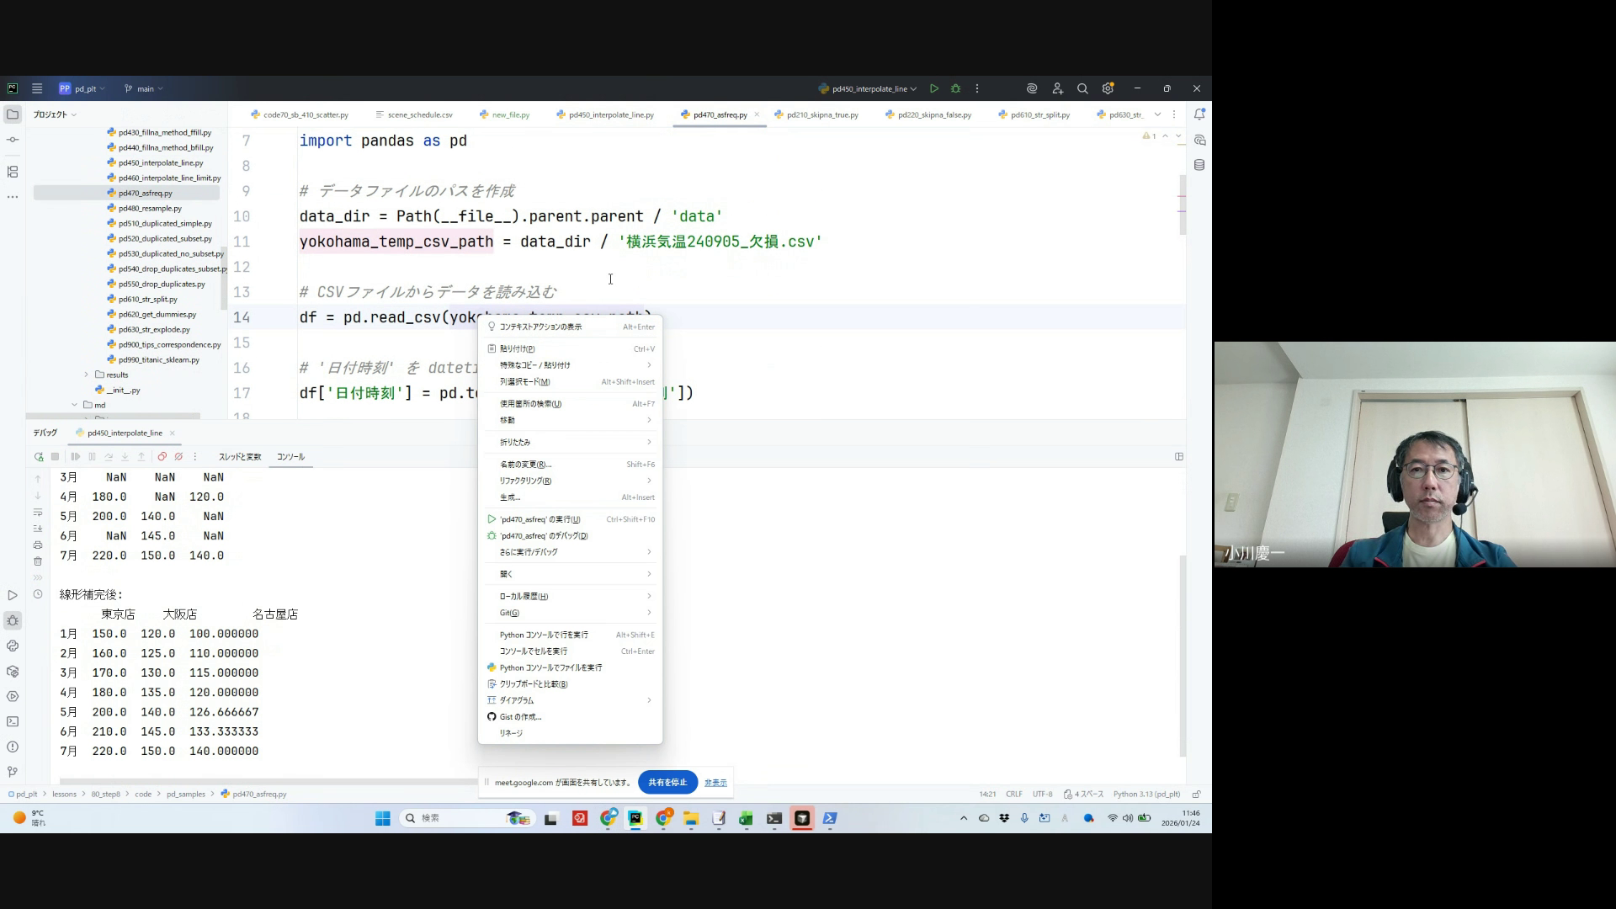
Task: Open pd480_resample.py in project tree
Action: tap(150, 208)
